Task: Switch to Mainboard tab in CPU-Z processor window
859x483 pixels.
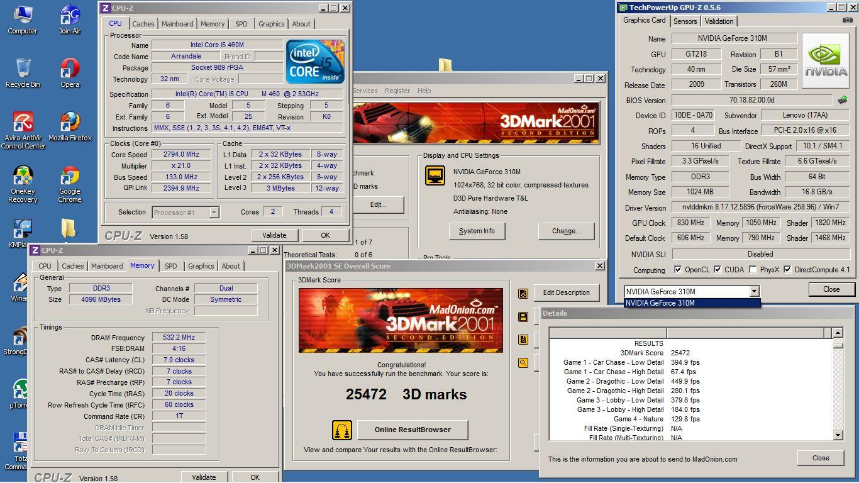Action: (x=177, y=24)
